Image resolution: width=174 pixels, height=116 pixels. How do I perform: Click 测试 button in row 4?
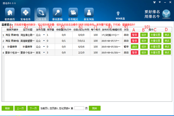167,52
